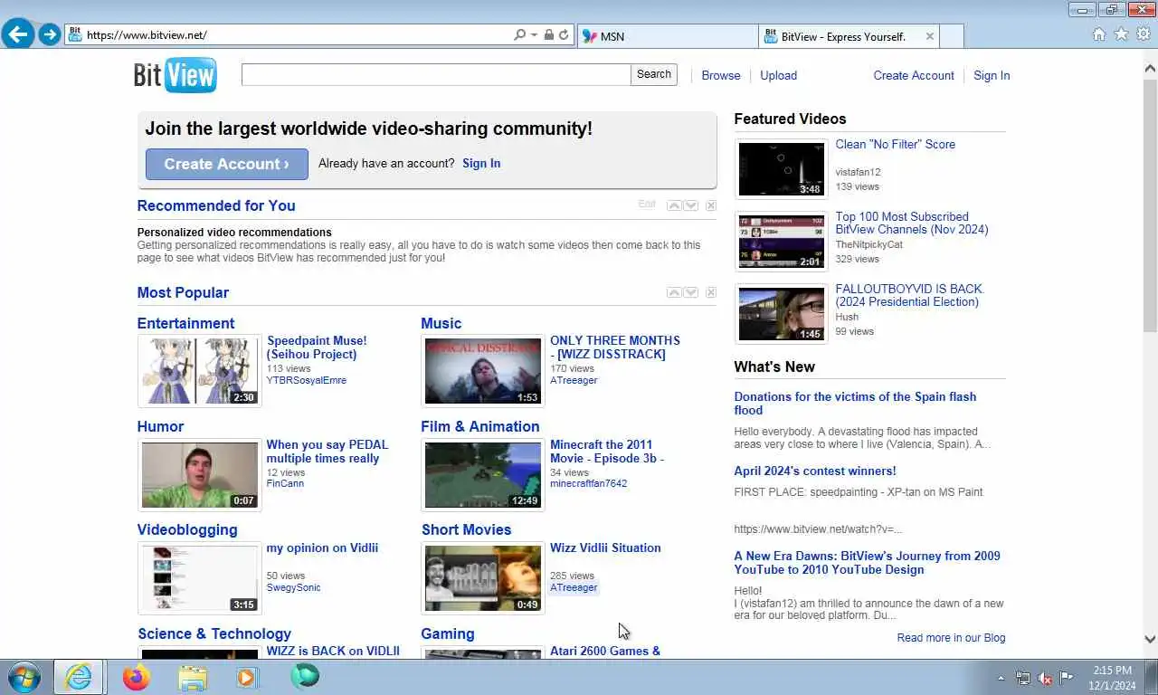The image size is (1158, 695).
Task: Open Windows Media Player taskbar icon
Action: 247,677
